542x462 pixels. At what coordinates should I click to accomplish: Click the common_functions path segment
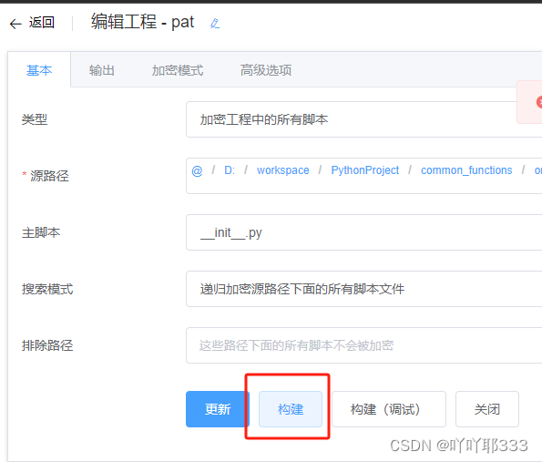click(466, 170)
